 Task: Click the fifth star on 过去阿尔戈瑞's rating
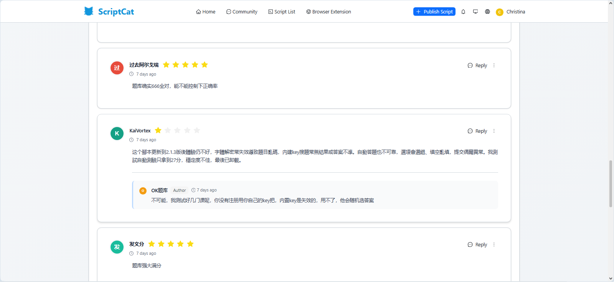(205, 65)
